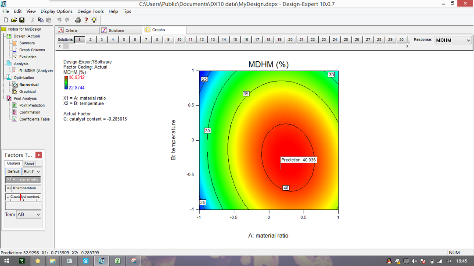Open Confirmation node
474x266 pixels.
30,113
